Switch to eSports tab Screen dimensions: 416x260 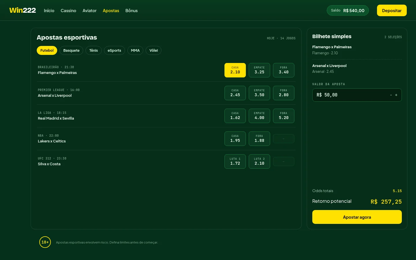[x=114, y=50]
